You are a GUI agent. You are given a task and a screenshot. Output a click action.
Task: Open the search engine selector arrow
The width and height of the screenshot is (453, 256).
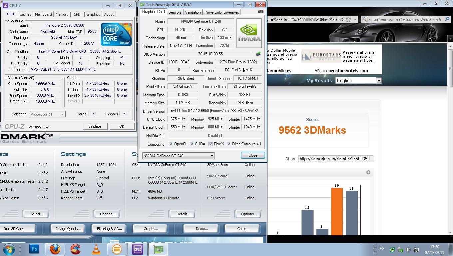tap(369, 19)
